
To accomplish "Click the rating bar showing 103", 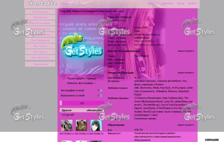I will point(82,103).
